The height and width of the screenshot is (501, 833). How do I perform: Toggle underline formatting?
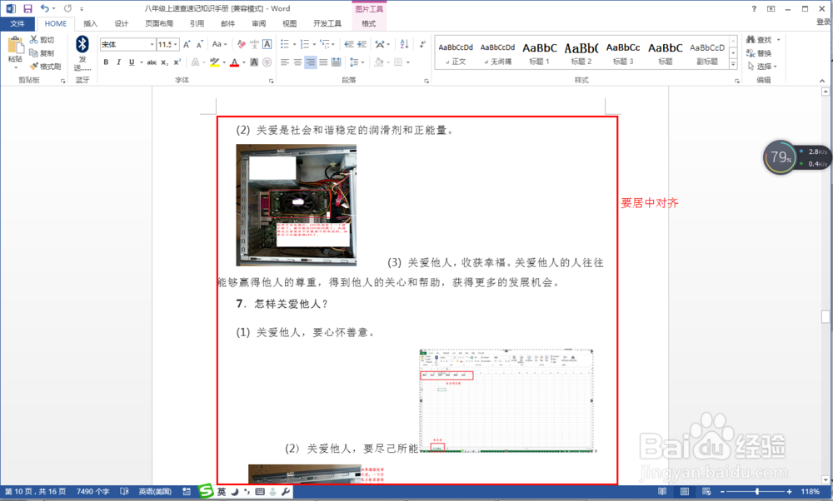(x=131, y=63)
